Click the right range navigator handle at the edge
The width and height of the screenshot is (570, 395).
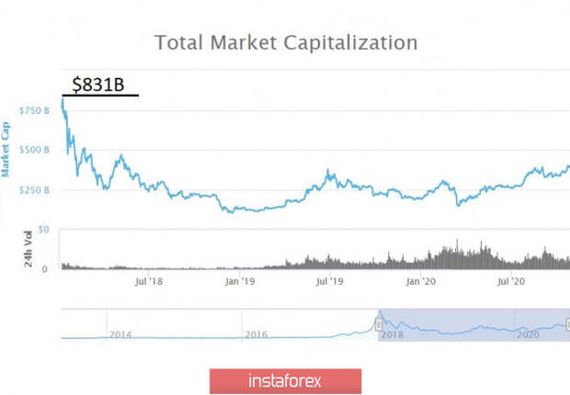click(x=568, y=324)
